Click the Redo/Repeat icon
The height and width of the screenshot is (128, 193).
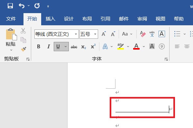(x=37, y=6)
